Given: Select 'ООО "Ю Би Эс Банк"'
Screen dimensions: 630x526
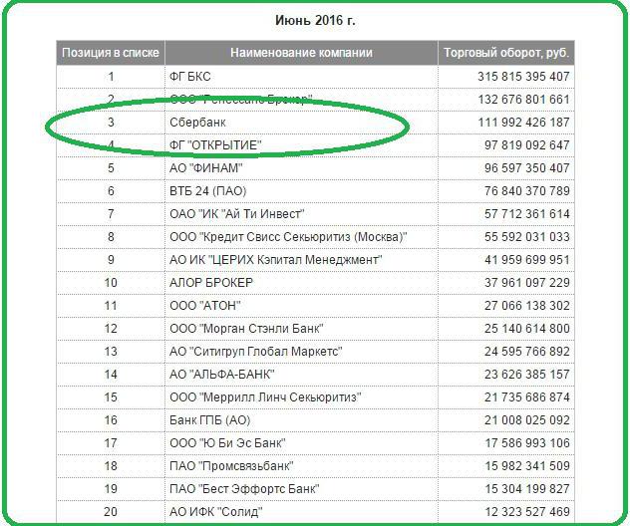Looking at the screenshot, I should tap(227, 443).
